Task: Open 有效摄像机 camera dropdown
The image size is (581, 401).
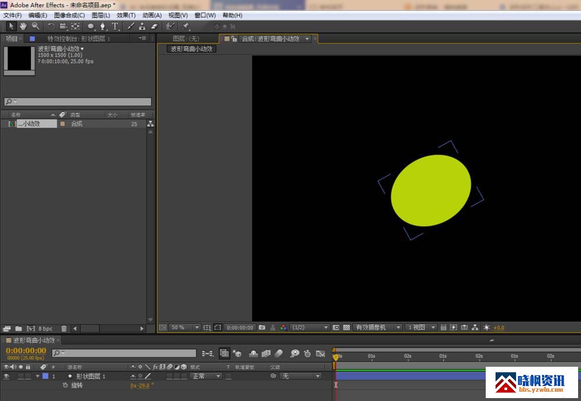Action: click(x=377, y=327)
